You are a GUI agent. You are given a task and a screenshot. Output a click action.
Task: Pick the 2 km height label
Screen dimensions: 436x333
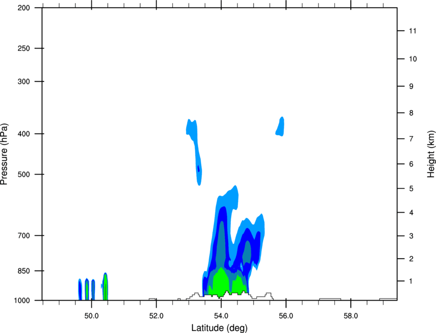coord(411,259)
